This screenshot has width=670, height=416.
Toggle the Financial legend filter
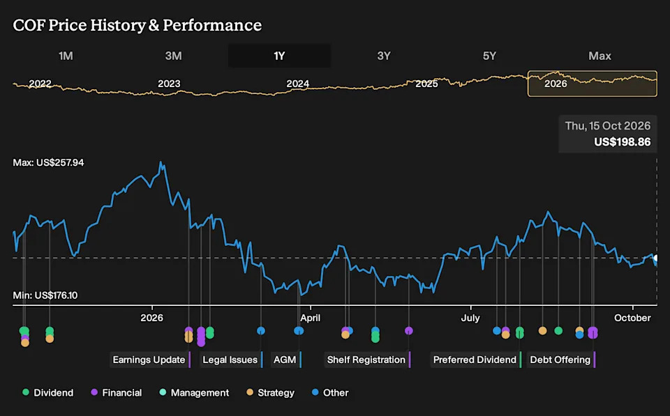click(117, 392)
